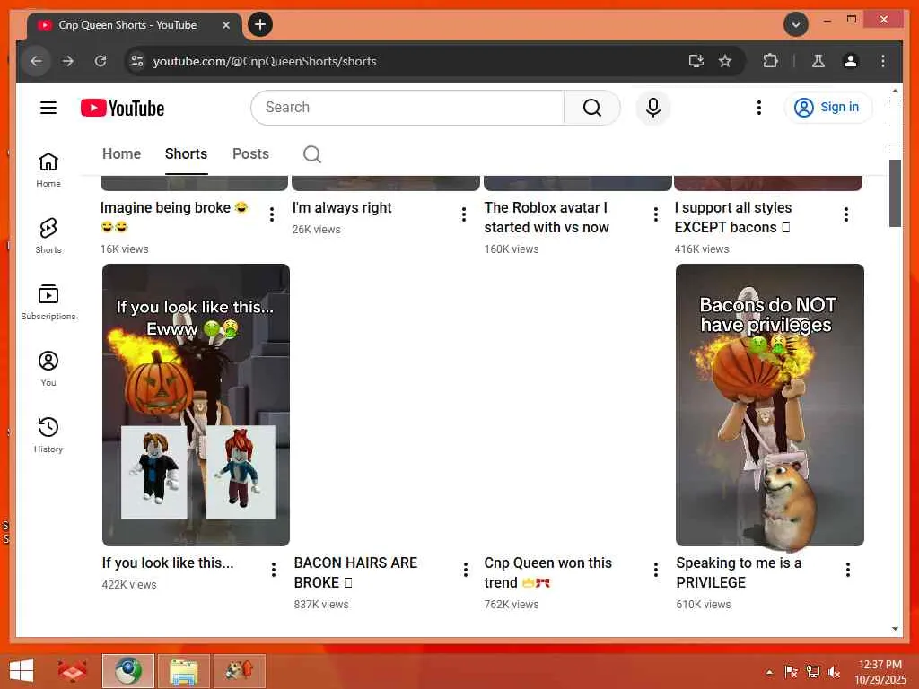Open options for Speaking to me PRIVILEGE
Screen dimensions: 919x689
[x=847, y=570]
